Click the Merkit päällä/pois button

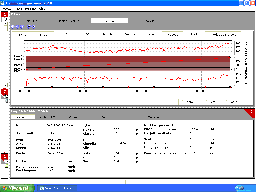(223, 35)
